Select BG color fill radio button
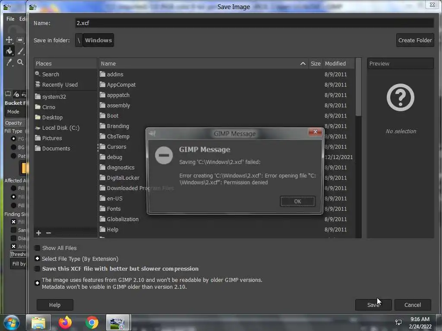This screenshot has height=331, width=442. pyautogui.click(x=13, y=147)
